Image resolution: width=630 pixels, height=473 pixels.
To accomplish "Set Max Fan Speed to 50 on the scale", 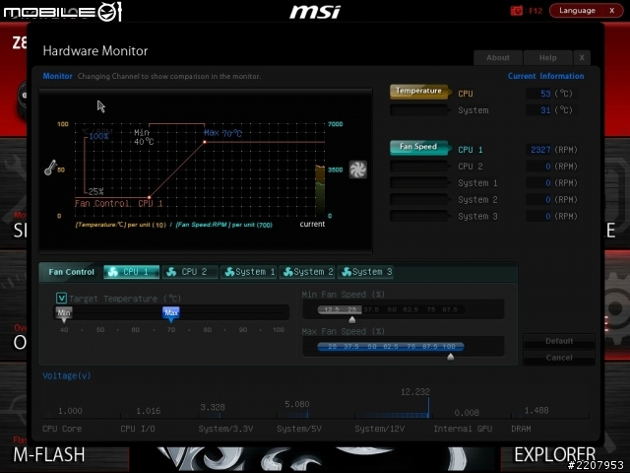I will coord(372,346).
